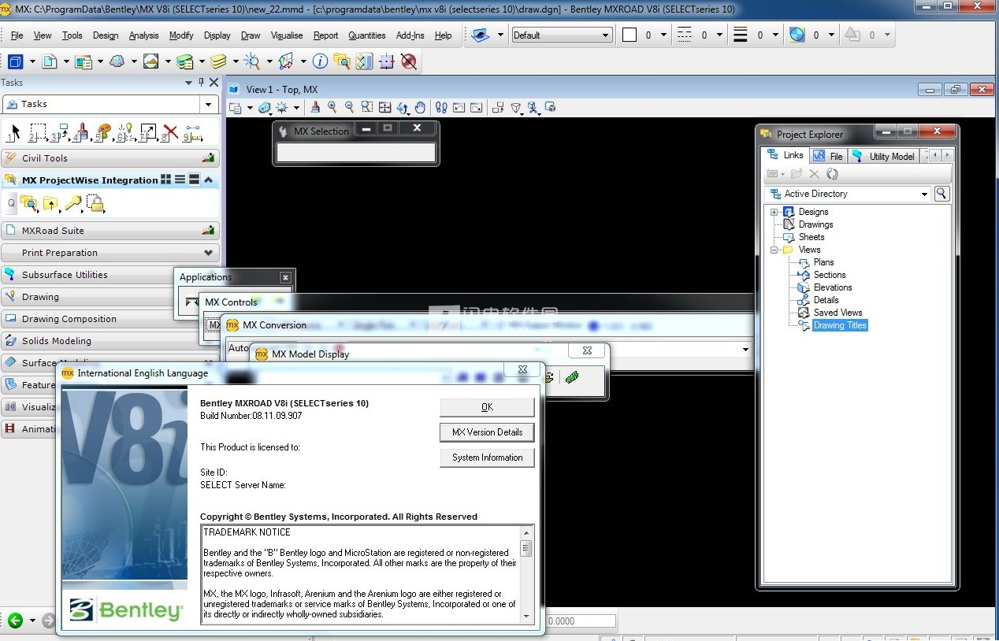
Task: Open the Add-Ins menu
Action: coord(410,35)
